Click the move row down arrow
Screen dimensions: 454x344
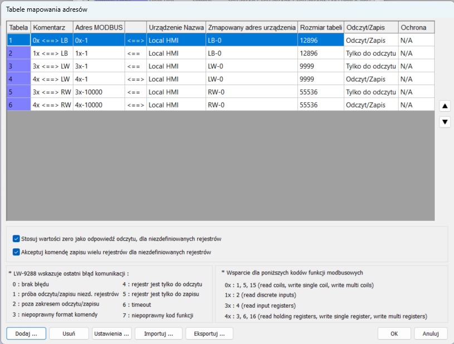click(445, 122)
